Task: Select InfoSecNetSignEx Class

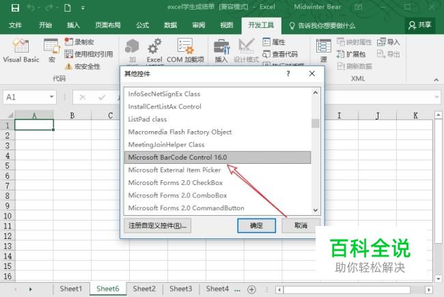Action: pyautogui.click(x=217, y=94)
